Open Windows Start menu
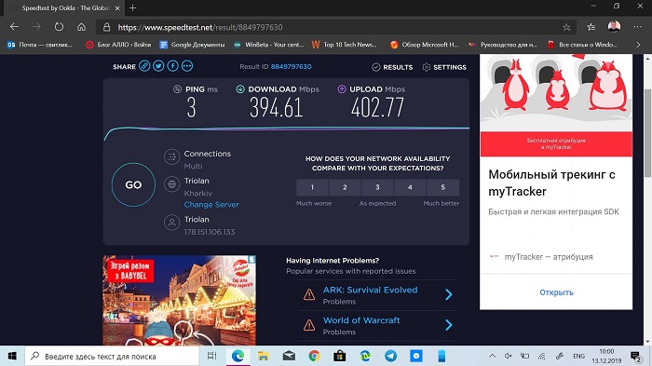652x366 pixels. pos(12,356)
